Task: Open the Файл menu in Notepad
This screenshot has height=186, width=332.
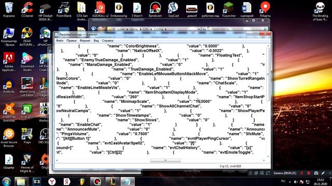Action: 60,40
